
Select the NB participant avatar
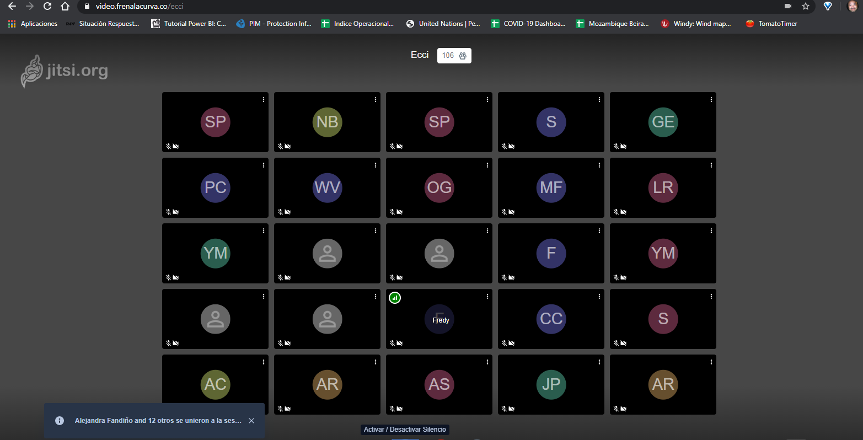[328, 122]
